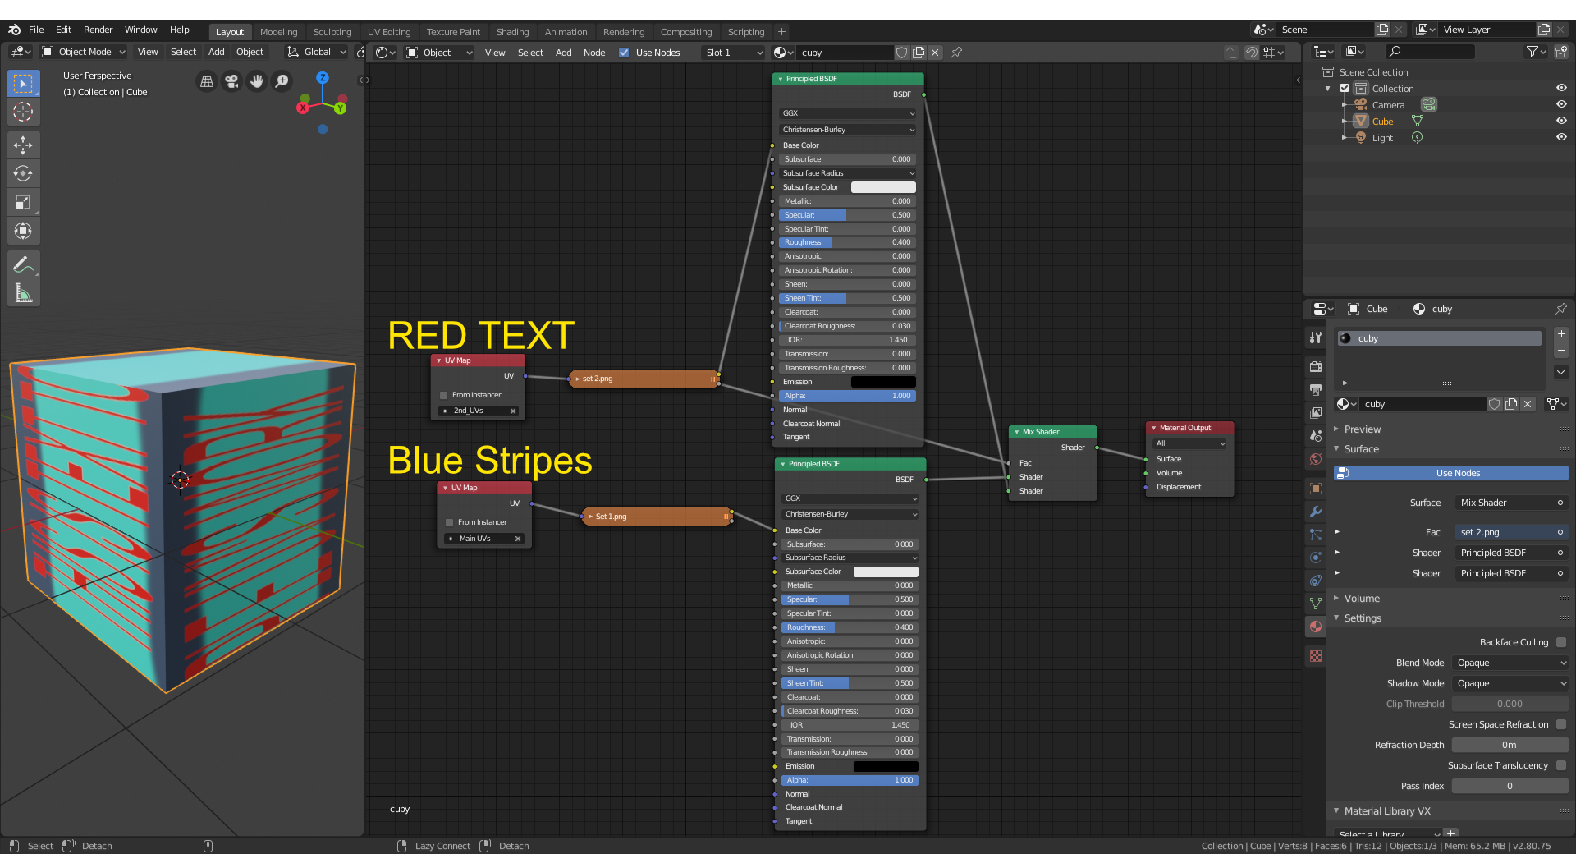Viewport: 1576px width, 854px height.
Task: Activate the Move tool
Action: [x=23, y=145]
